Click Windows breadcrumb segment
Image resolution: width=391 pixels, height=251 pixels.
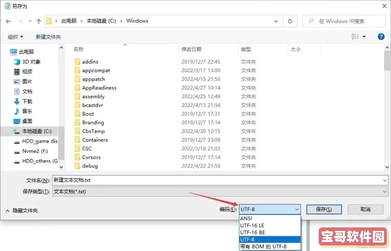point(138,21)
